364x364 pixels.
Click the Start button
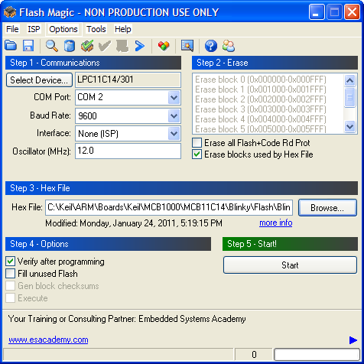pos(290,265)
